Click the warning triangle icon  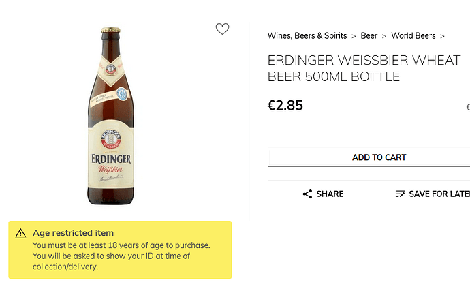pyautogui.click(x=20, y=233)
